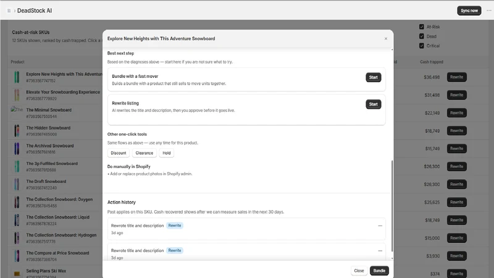Click Rewrite for The Hidden Snowboard row
494x278 pixels.
click(x=456, y=130)
